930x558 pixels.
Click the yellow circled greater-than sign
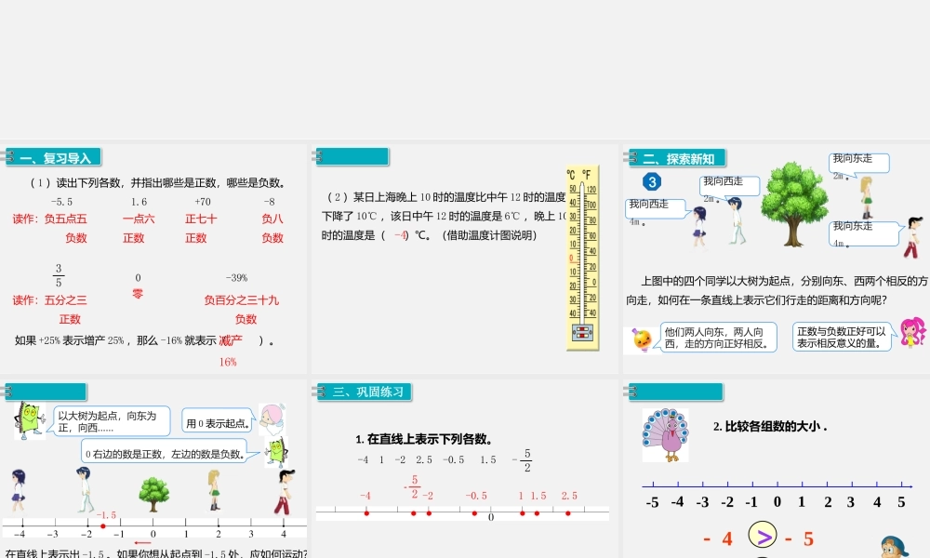click(x=764, y=537)
